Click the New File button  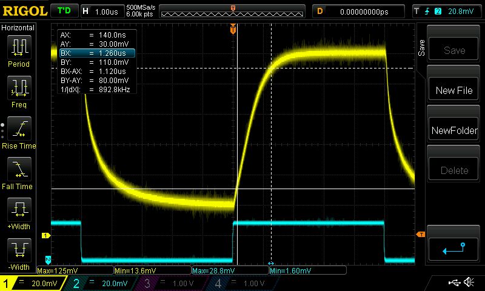click(453, 89)
